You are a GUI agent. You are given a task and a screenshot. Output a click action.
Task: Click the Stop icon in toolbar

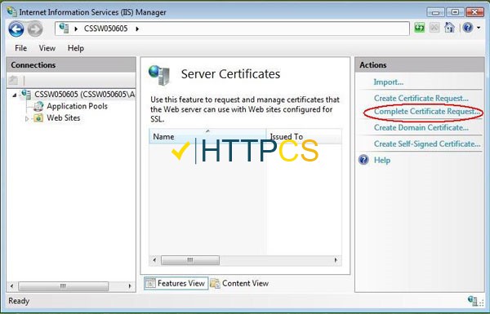coord(434,28)
